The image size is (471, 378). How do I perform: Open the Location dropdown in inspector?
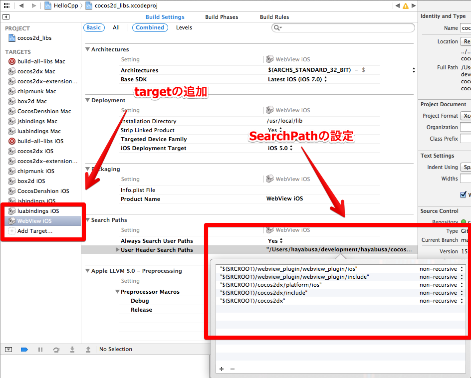pyautogui.click(x=466, y=41)
